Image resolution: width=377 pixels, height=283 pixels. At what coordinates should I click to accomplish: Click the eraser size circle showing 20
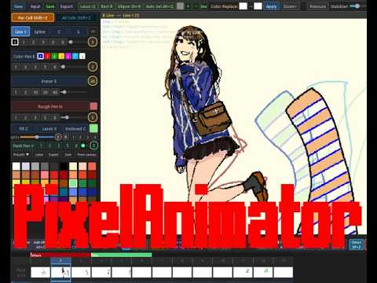[93, 81]
